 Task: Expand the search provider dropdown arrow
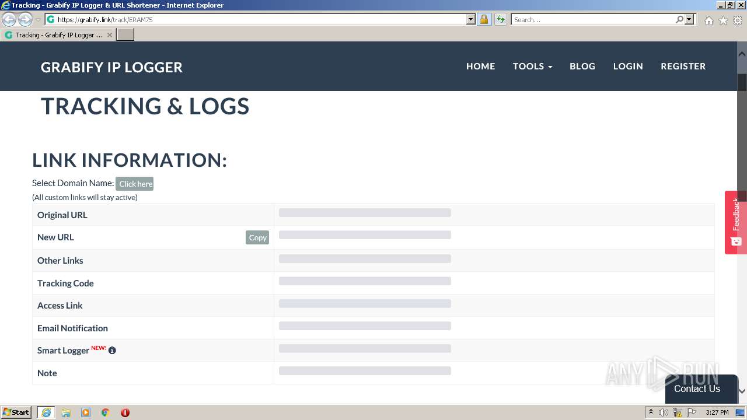tap(689, 19)
